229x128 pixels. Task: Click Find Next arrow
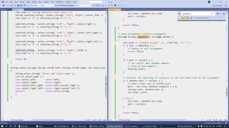coord(218,14)
